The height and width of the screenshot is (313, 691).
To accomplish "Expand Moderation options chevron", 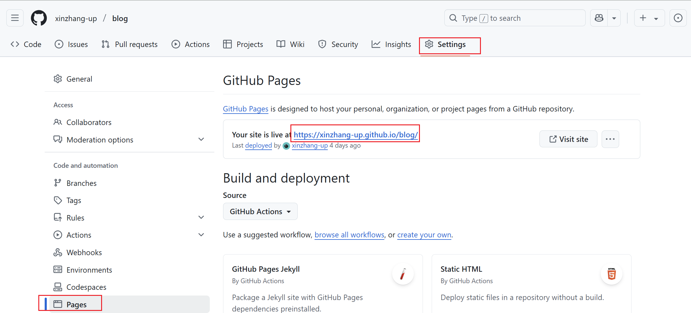I will (201, 139).
